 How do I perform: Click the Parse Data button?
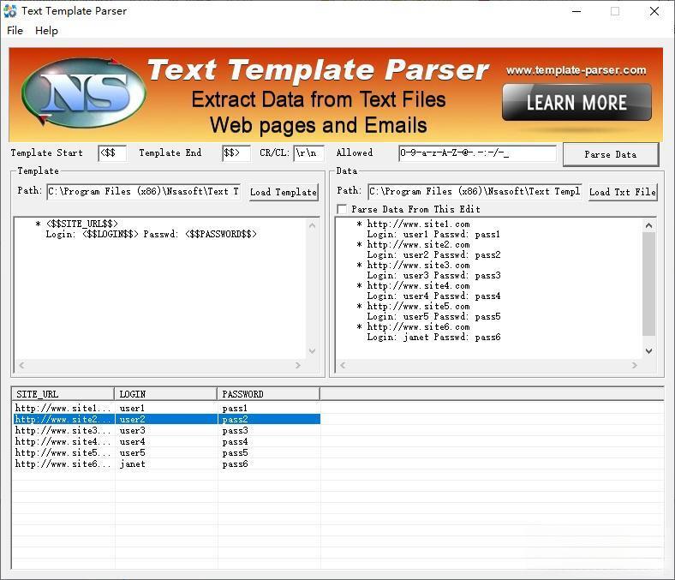(x=611, y=154)
